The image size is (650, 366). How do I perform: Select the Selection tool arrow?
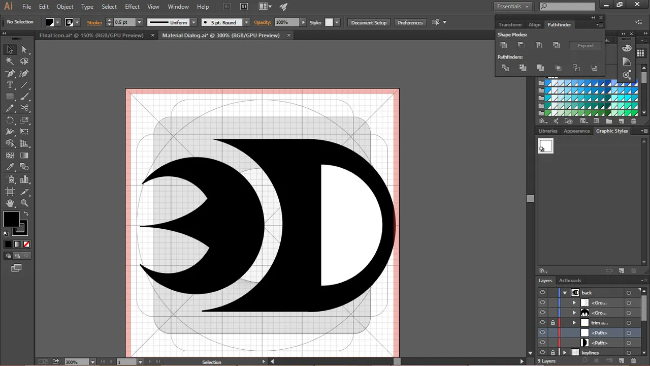[x=10, y=49]
